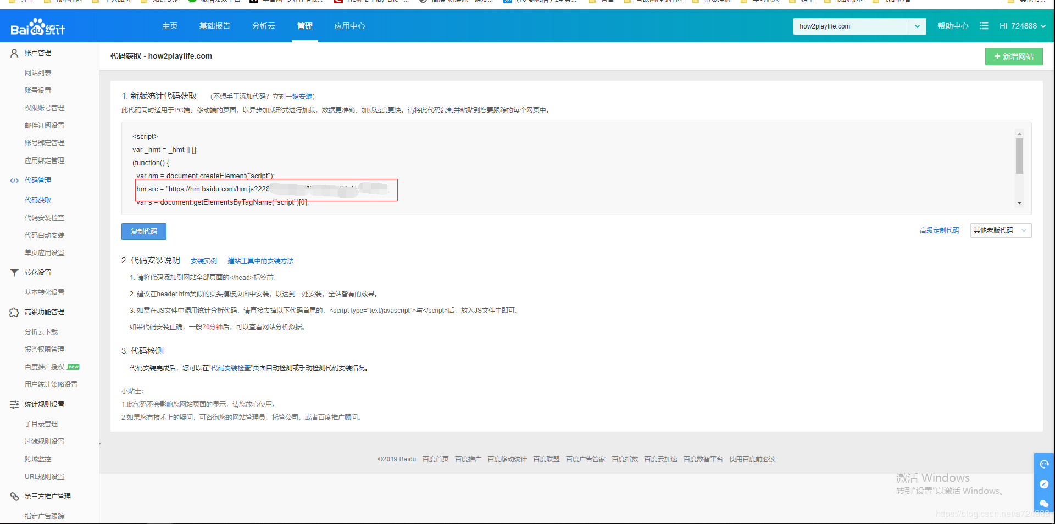Open 应用绑定管理 in the sidebar

(45, 161)
